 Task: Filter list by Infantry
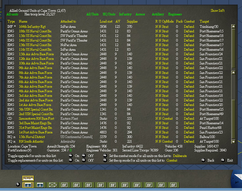click(x=125, y=14)
